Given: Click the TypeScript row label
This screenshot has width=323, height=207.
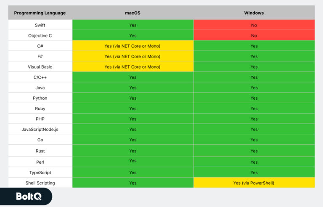Looking at the screenshot, I should click(x=40, y=172).
